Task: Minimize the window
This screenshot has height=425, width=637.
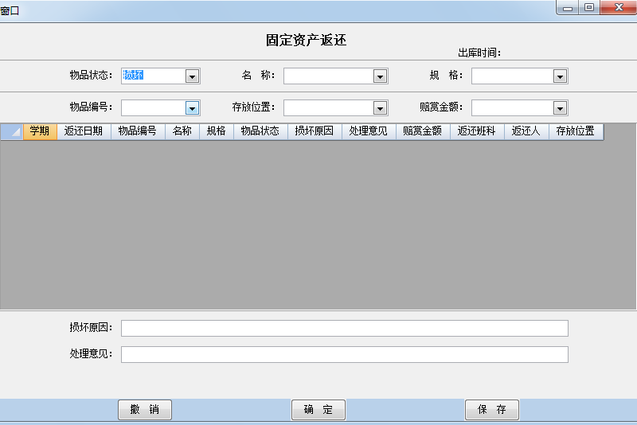Action: pyautogui.click(x=568, y=8)
